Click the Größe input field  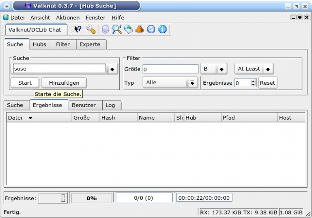click(171, 69)
